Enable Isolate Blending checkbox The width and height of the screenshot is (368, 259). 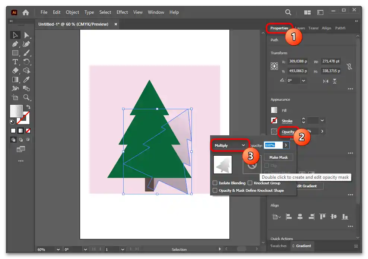click(x=215, y=183)
